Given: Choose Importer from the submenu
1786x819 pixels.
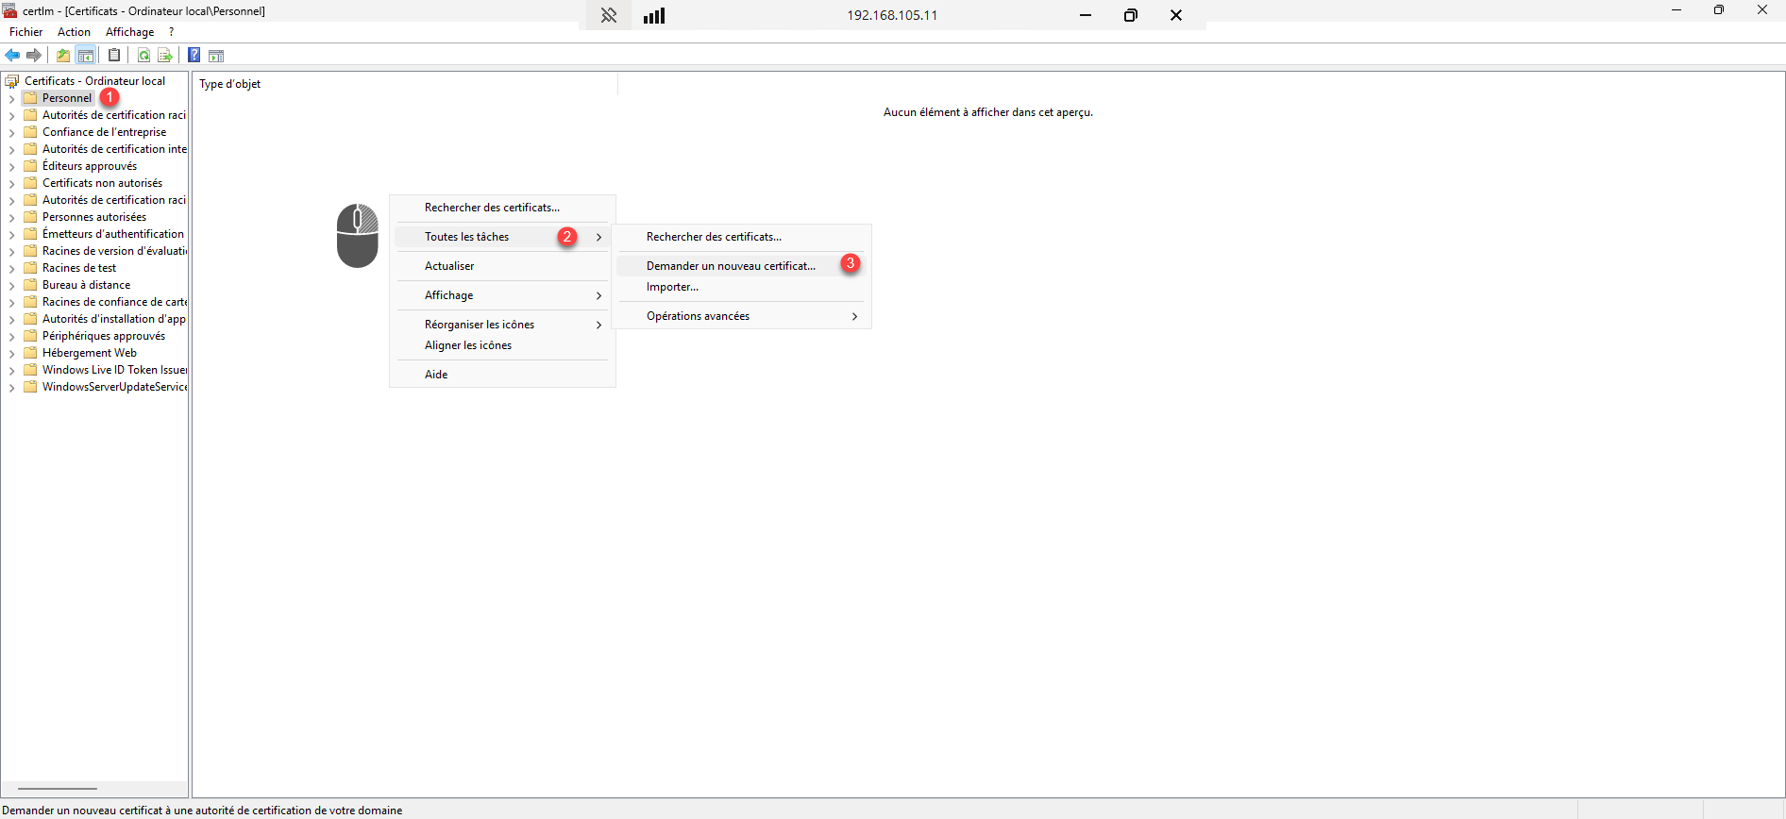Looking at the screenshot, I should (x=672, y=287).
